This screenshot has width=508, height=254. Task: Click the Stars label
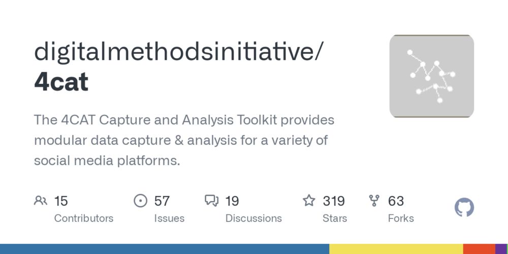(x=335, y=218)
